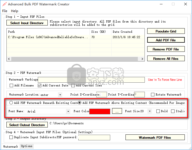The image size is (192, 150).
Task: Click the app logo icon in title bar
Action: point(4,4)
